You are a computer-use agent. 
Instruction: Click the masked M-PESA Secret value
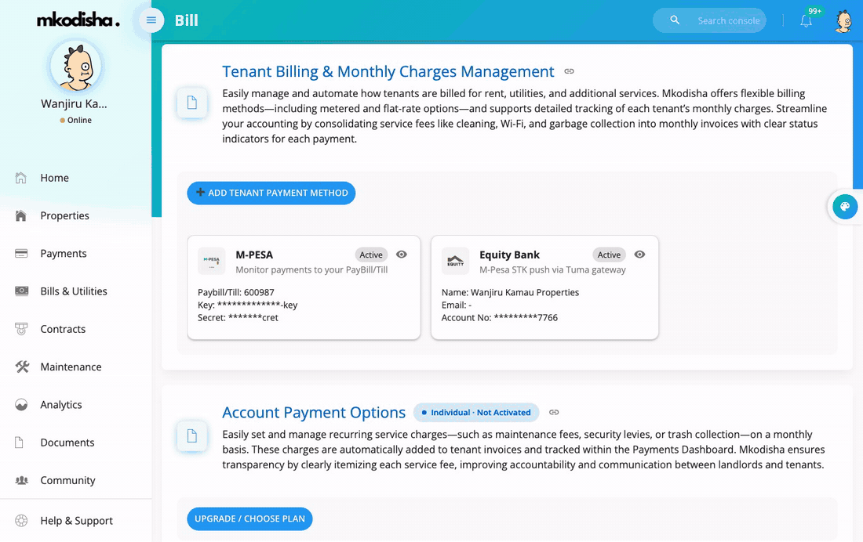coord(253,318)
